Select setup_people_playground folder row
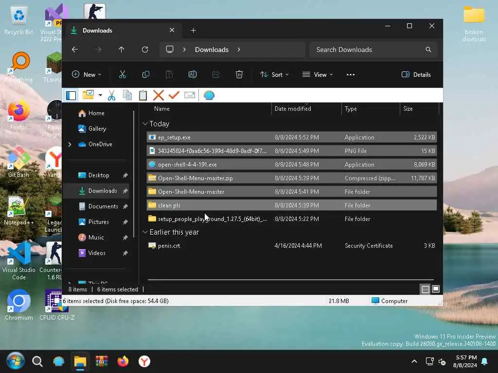Viewport: 498px width, 373px height. (292, 219)
